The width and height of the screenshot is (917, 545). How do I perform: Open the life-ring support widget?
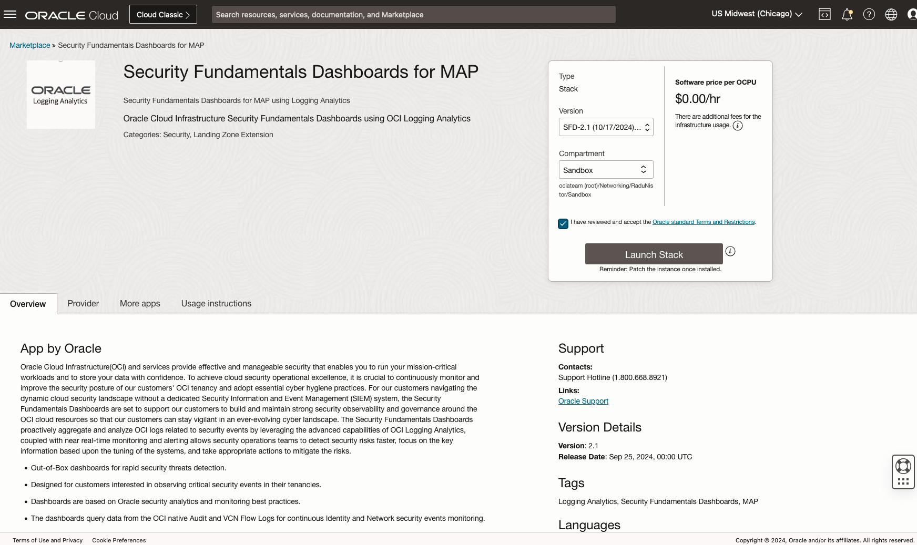coord(903,466)
